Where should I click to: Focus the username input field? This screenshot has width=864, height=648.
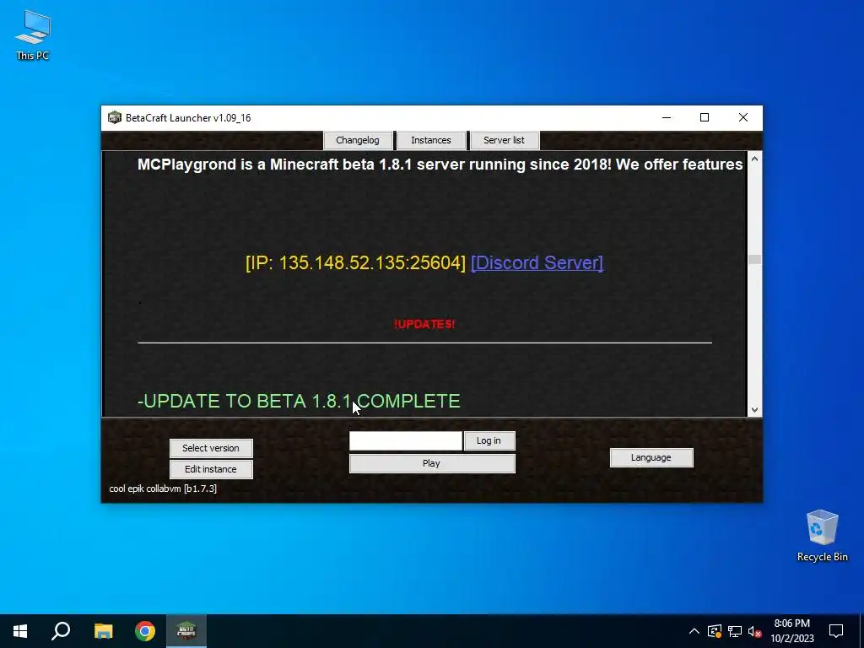[x=406, y=440]
